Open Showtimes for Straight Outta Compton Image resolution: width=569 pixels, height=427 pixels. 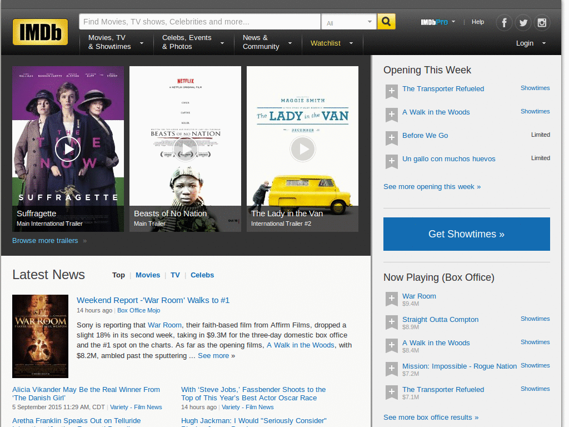(535, 319)
